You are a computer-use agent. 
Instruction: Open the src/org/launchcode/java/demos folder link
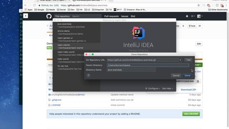coord(68,95)
